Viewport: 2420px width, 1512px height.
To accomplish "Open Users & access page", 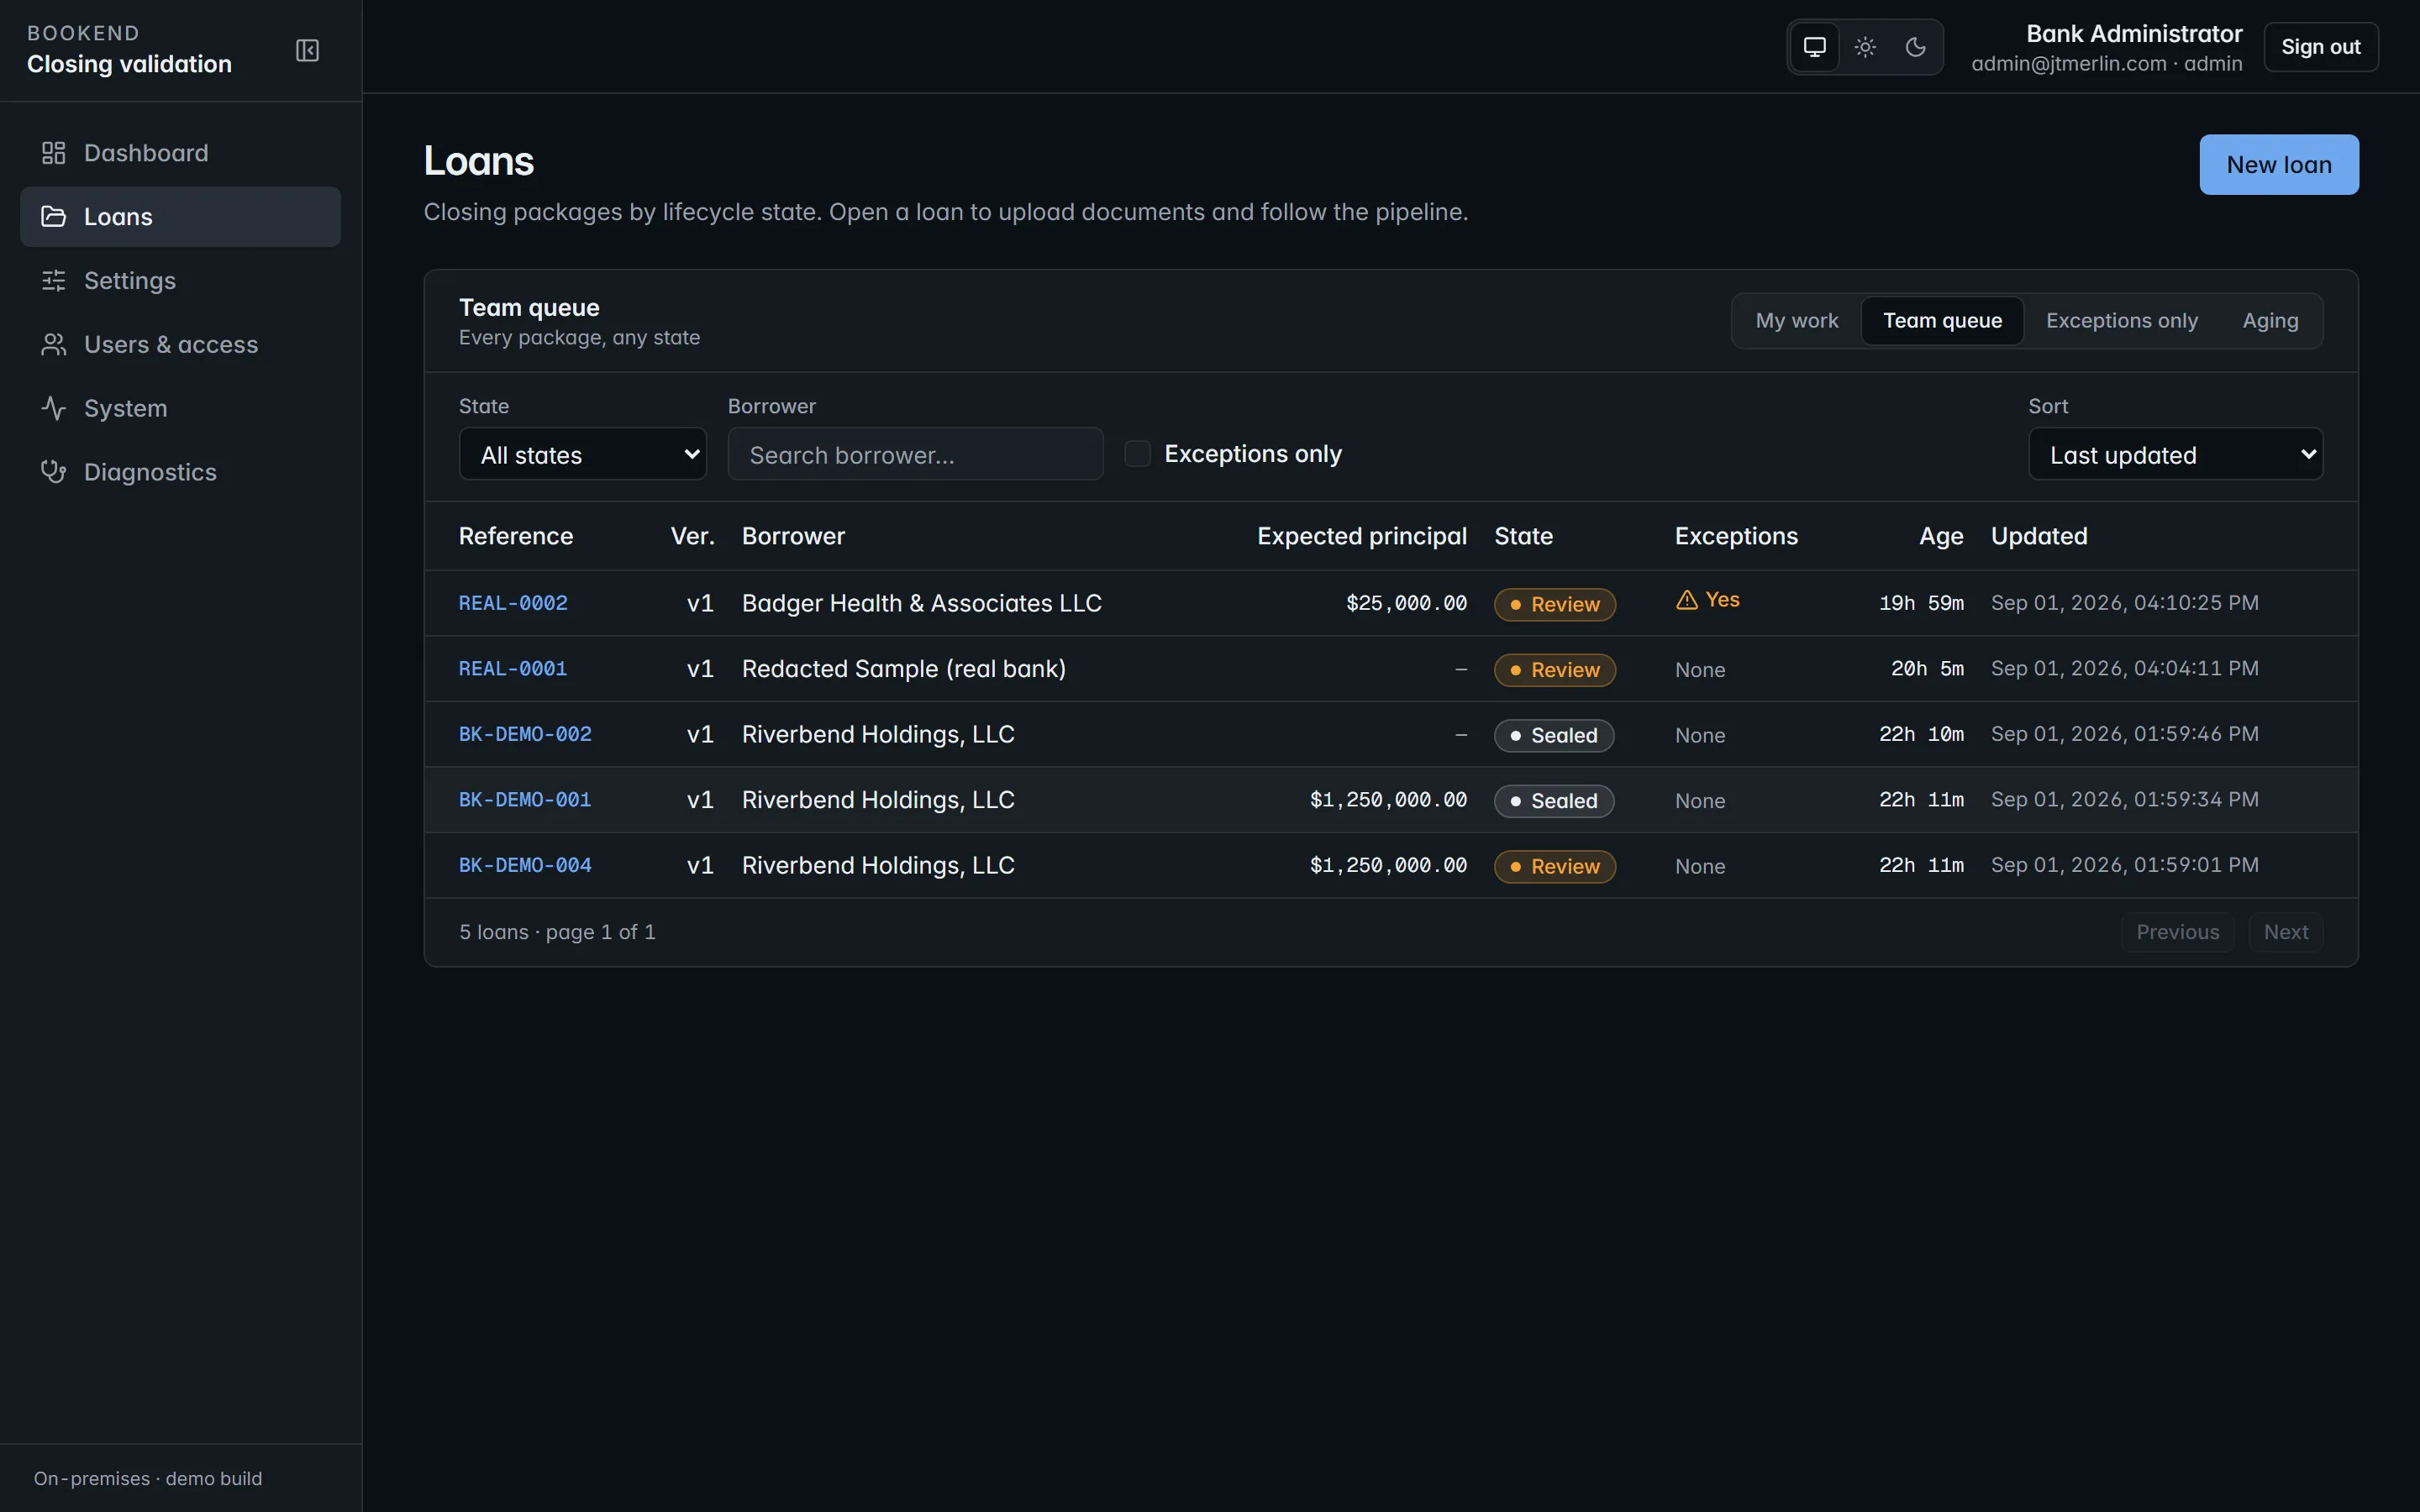I will (x=180, y=345).
